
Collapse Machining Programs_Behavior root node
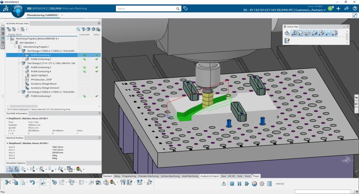(8, 39)
